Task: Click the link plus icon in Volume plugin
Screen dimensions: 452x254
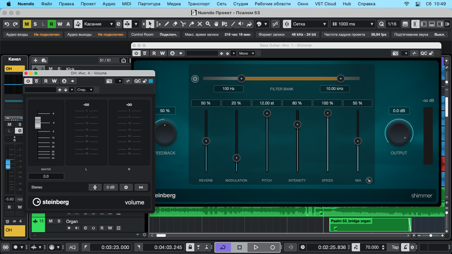Action: [95, 187]
